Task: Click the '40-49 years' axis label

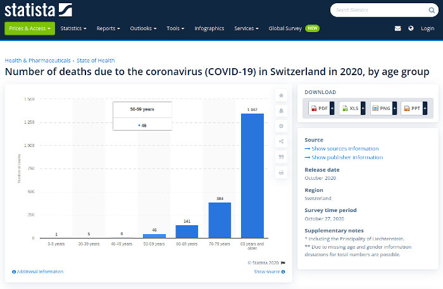Action: 122,244
